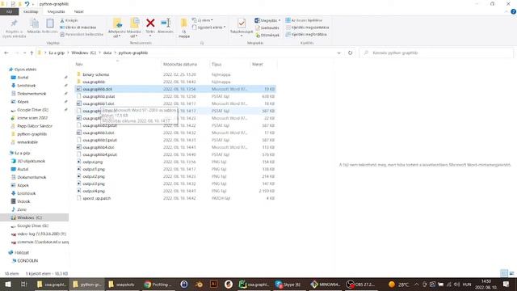Open Letöltések under Gyors elérés

27,86
